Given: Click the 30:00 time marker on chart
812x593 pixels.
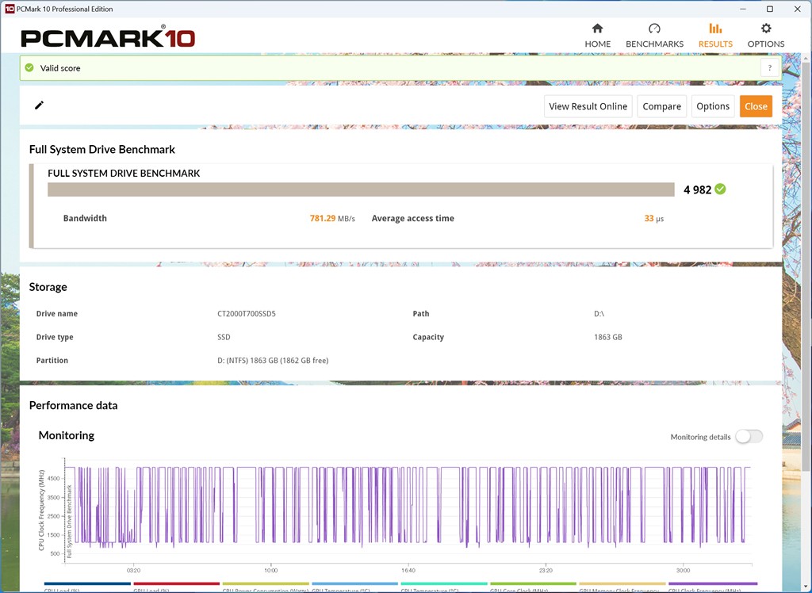Looking at the screenshot, I should (683, 570).
